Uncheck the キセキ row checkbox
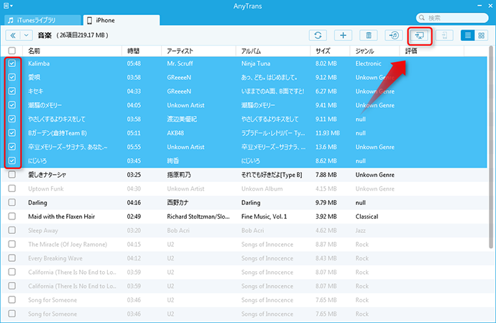Image resolution: width=496 pixels, height=323 pixels. [x=12, y=91]
